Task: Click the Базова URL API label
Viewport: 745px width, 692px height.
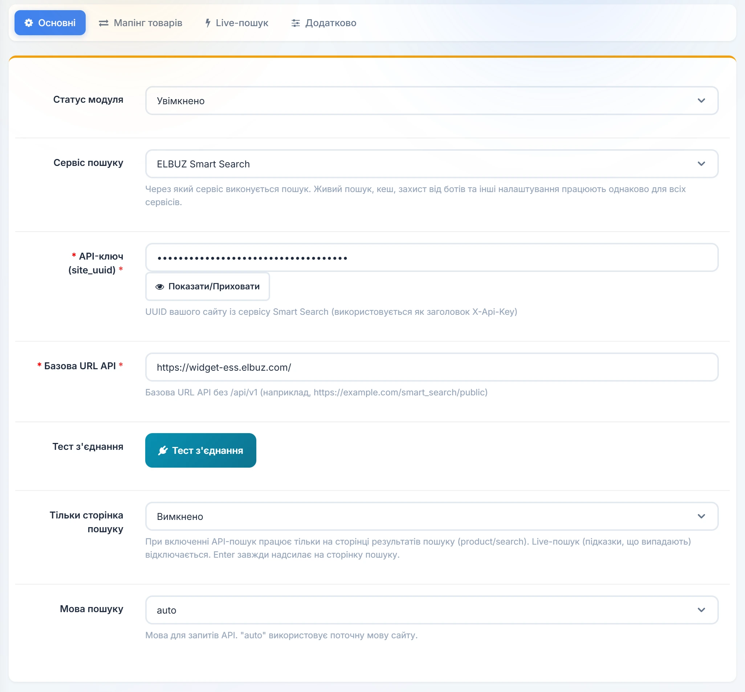Action: click(x=80, y=366)
